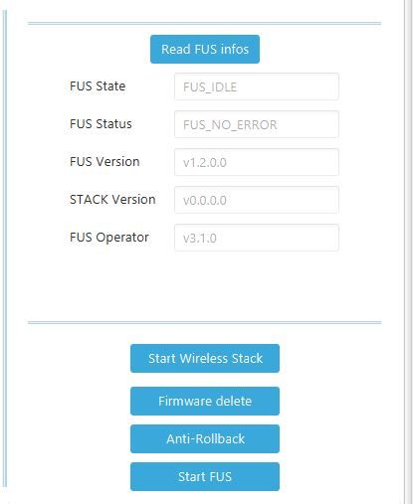Viewport: 413px width, 504px height.
Task: Start the Wireless Stack
Action: (205, 358)
